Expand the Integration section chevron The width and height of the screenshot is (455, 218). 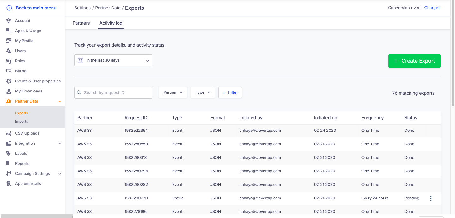point(60,143)
